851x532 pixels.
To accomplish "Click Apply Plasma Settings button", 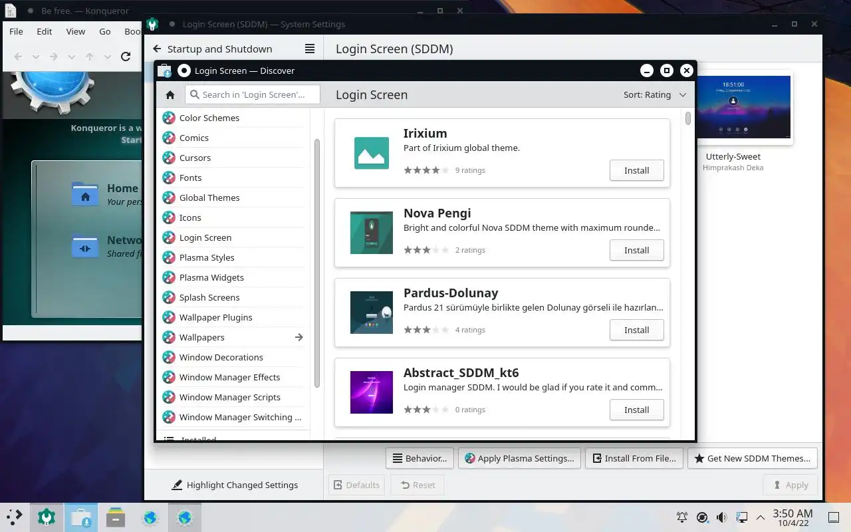I will click(x=519, y=458).
